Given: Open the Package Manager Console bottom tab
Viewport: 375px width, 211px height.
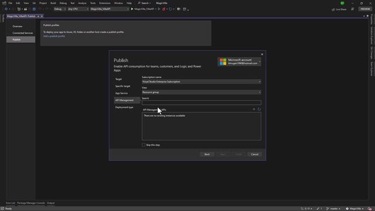Looking at the screenshot, I should (x=31, y=203).
